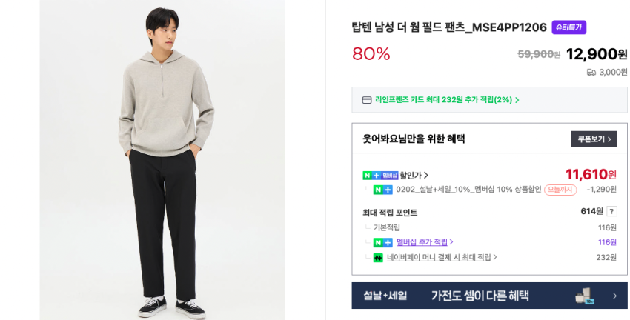The width and height of the screenshot is (630, 320).
Task: Click the N+ icon beside 0202 설날 discount
Action: click(x=382, y=190)
